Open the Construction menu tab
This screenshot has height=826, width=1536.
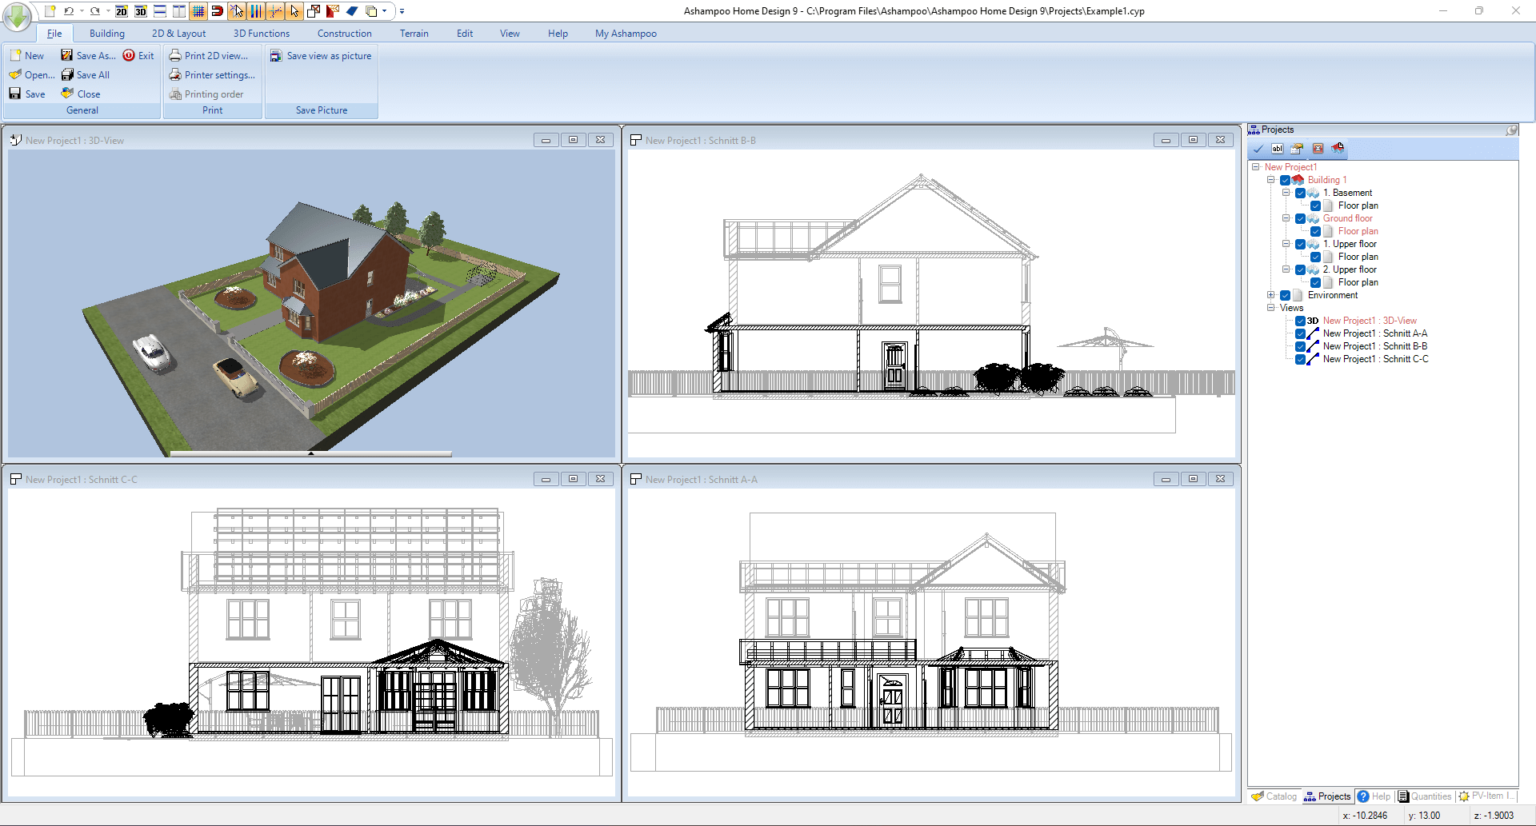pyautogui.click(x=344, y=33)
